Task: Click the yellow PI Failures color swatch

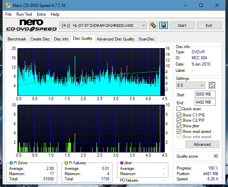Action: pos(66,163)
